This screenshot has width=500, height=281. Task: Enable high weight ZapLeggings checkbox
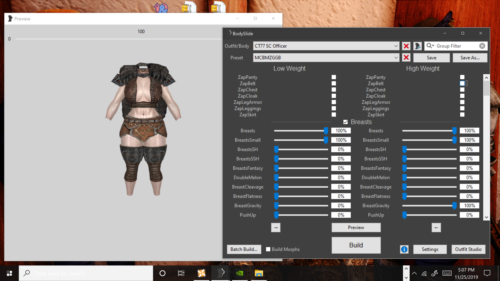(462, 108)
